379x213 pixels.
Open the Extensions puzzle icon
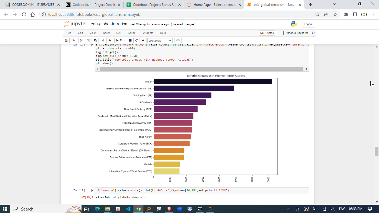click(346, 14)
